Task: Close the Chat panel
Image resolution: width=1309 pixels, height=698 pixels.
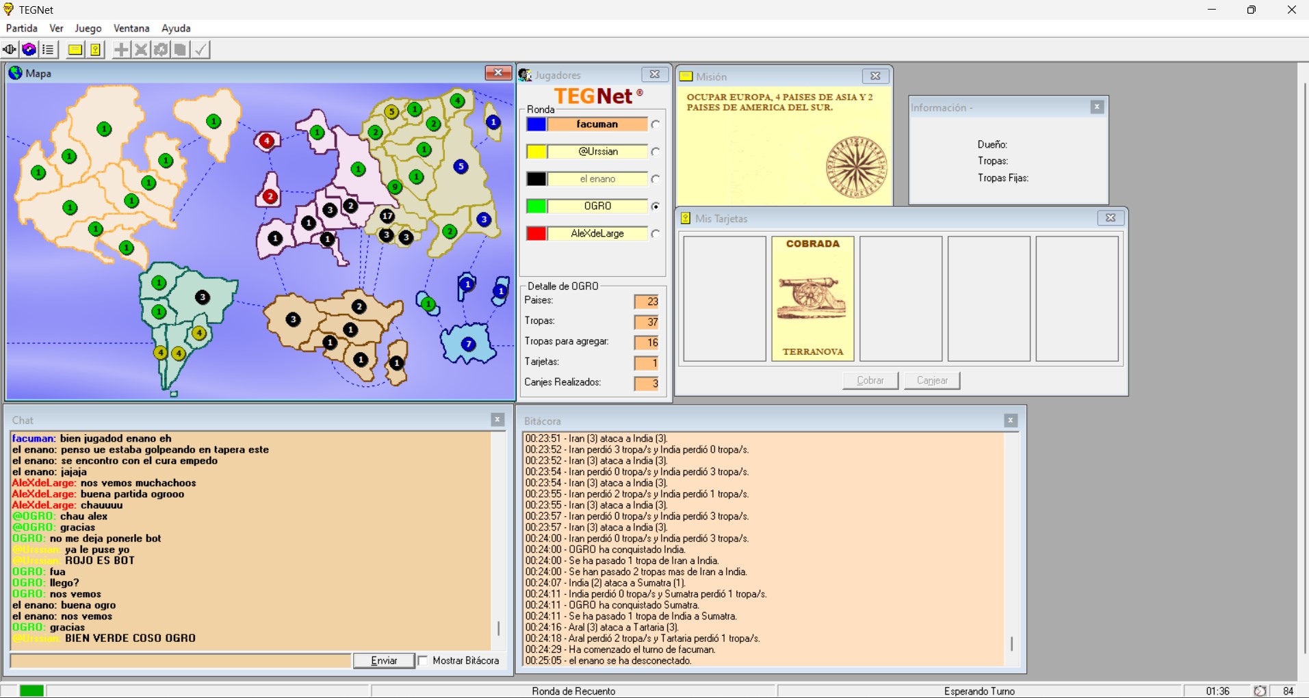Action: [497, 420]
